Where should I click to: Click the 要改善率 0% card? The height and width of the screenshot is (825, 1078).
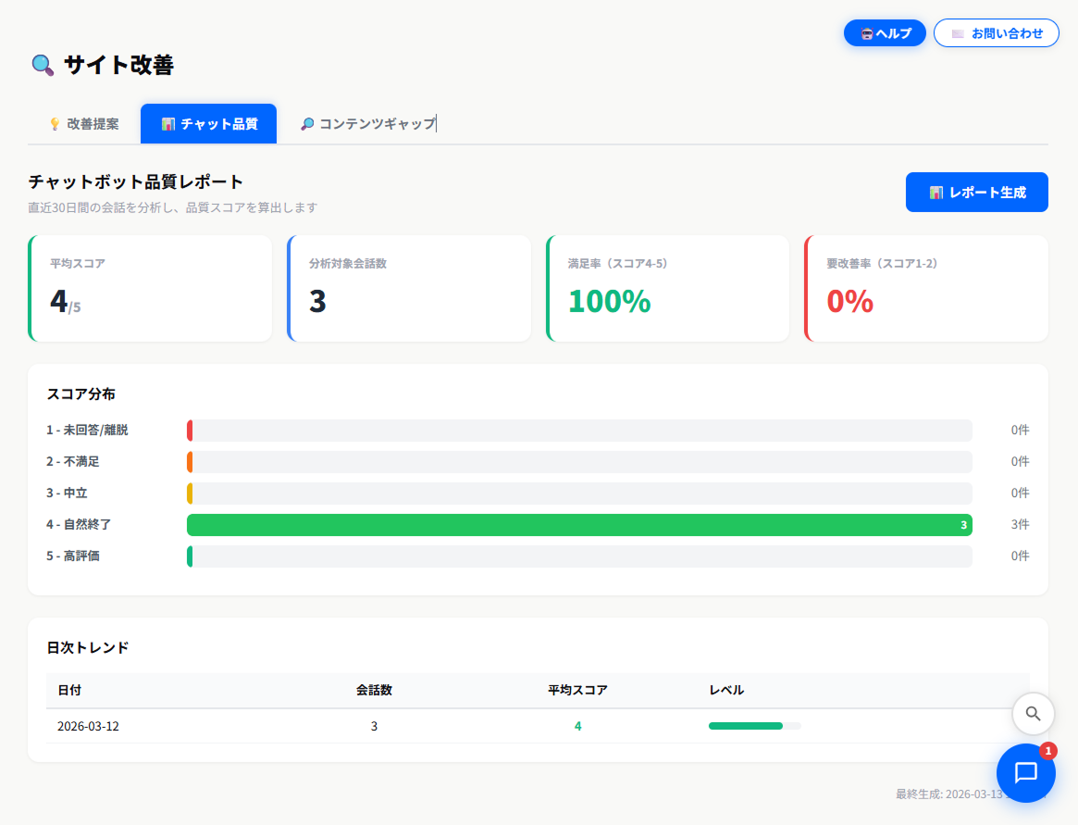[926, 289]
